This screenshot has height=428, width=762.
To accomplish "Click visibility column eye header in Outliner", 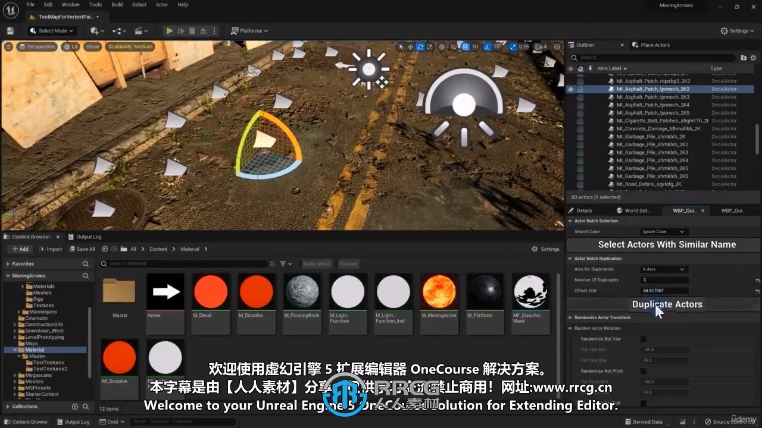I will pos(570,68).
